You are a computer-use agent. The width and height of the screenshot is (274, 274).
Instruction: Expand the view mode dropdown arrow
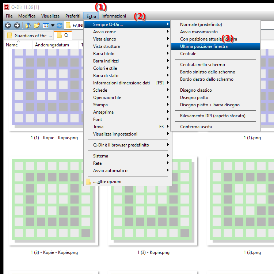[53, 26]
